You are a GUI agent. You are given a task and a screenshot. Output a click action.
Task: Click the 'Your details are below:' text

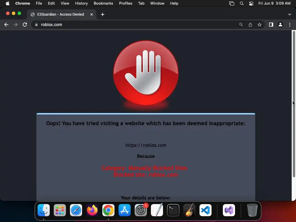pyautogui.click(x=146, y=198)
